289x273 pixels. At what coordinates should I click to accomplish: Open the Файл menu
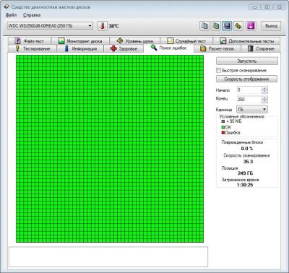[11, 15]
